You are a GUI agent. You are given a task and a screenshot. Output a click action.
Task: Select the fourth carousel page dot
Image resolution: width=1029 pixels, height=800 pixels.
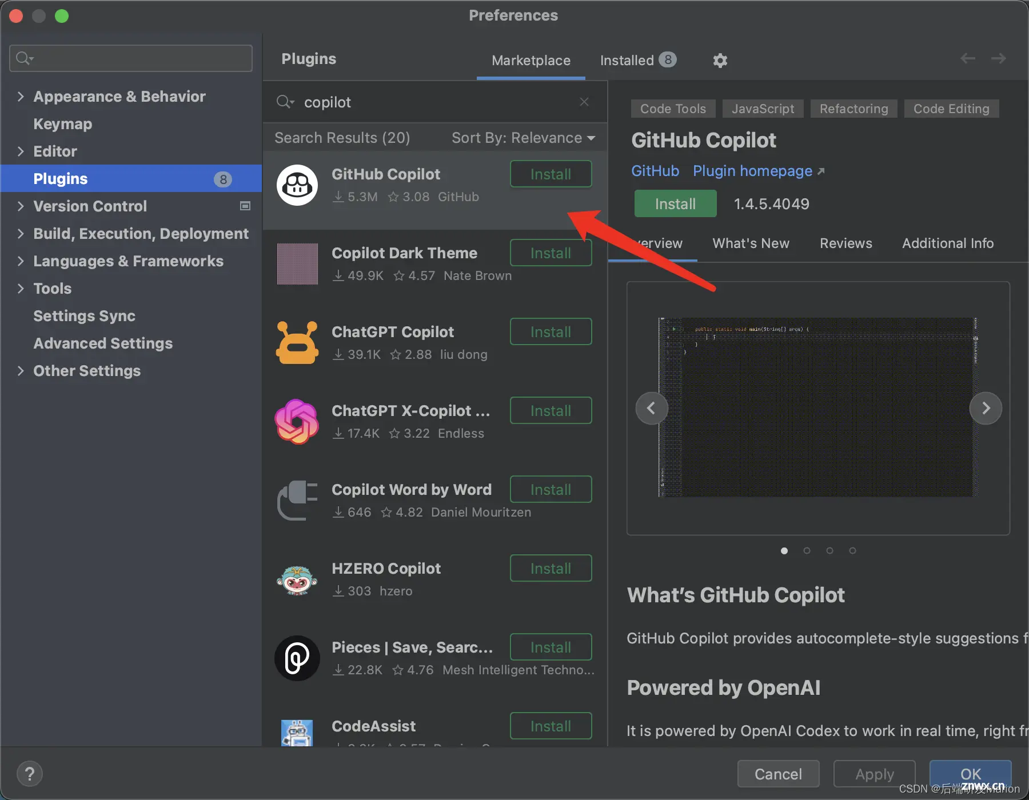pos(853,551)
